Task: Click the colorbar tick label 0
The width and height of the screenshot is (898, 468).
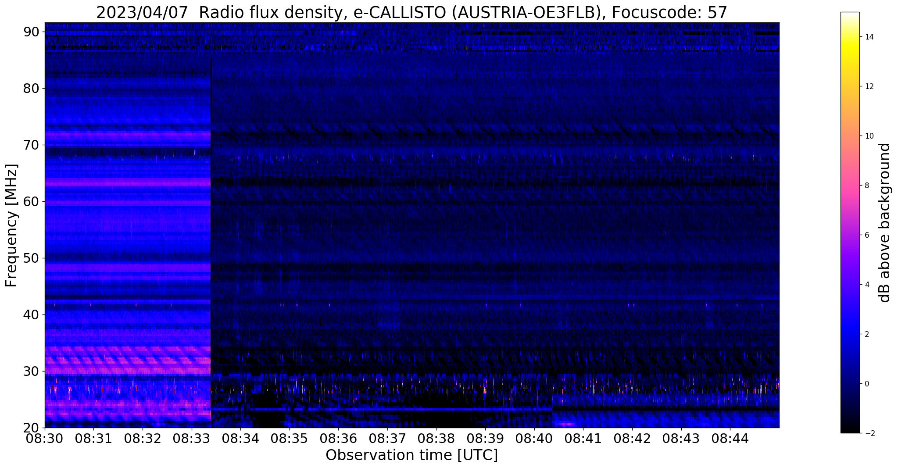Action: (x=866, y=384)
